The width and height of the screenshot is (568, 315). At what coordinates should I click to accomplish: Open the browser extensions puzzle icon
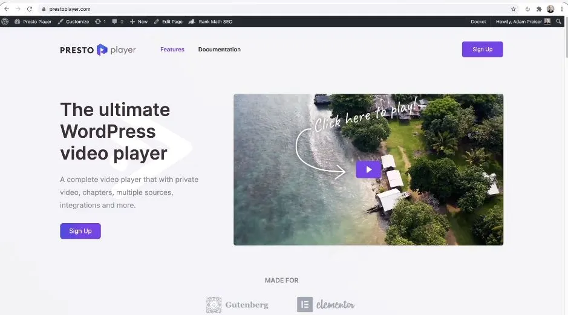coord(539,9)
